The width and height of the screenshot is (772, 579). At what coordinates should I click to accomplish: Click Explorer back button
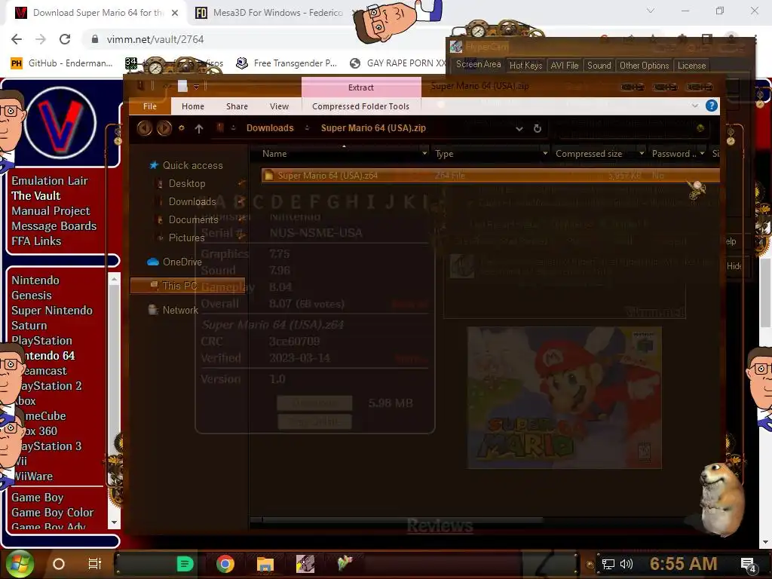pos(144,128)
